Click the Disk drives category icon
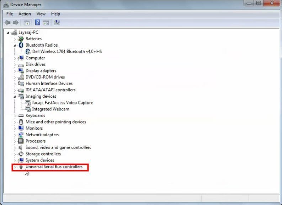282x205 pixels. pyautogui.click(x=21, y=65)
